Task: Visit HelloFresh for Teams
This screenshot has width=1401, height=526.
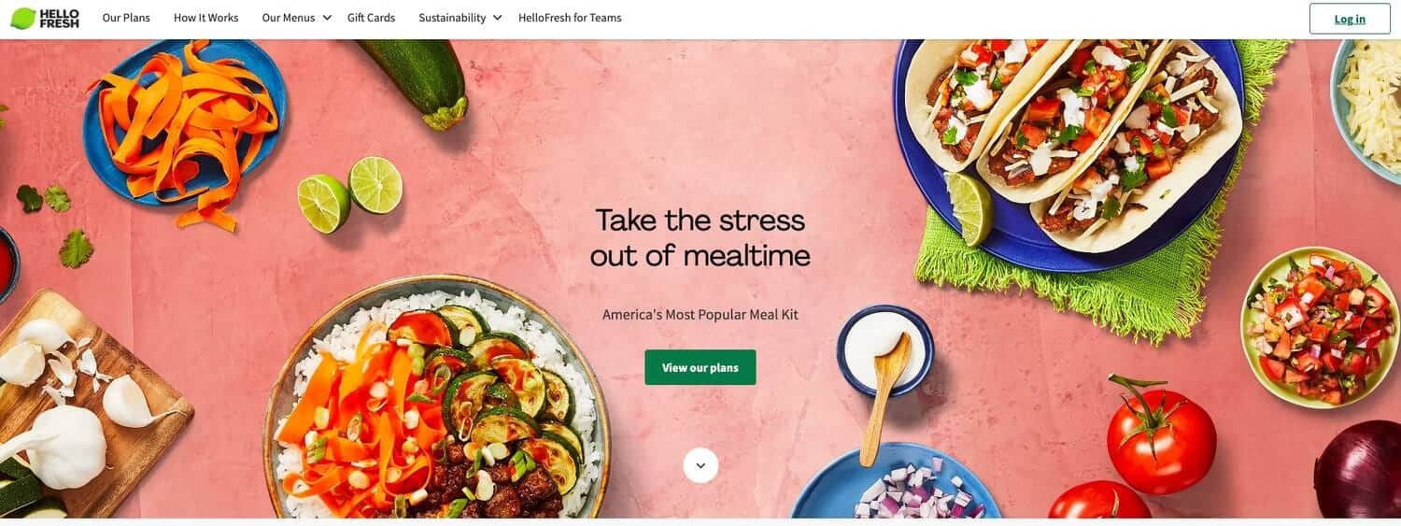Action: 570,18
